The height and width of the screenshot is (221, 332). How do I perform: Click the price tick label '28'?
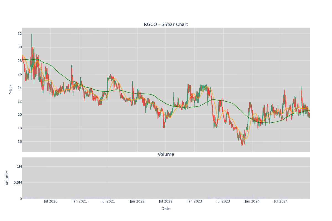pos(20,61)
